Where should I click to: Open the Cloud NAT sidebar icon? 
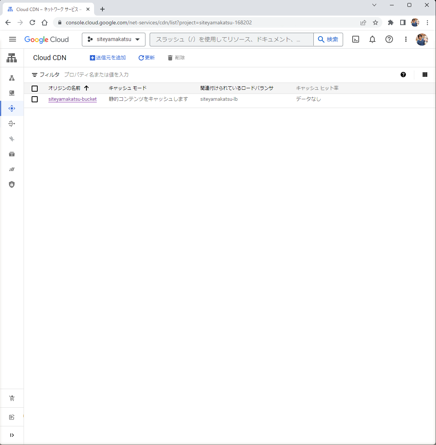pos(12,124)
